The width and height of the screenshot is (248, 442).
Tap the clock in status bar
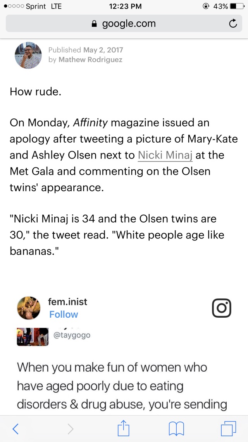click(125, 6)
